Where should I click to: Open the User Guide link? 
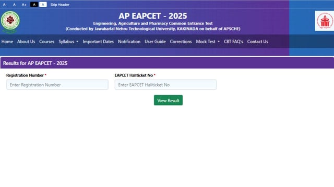pos(155,42)
